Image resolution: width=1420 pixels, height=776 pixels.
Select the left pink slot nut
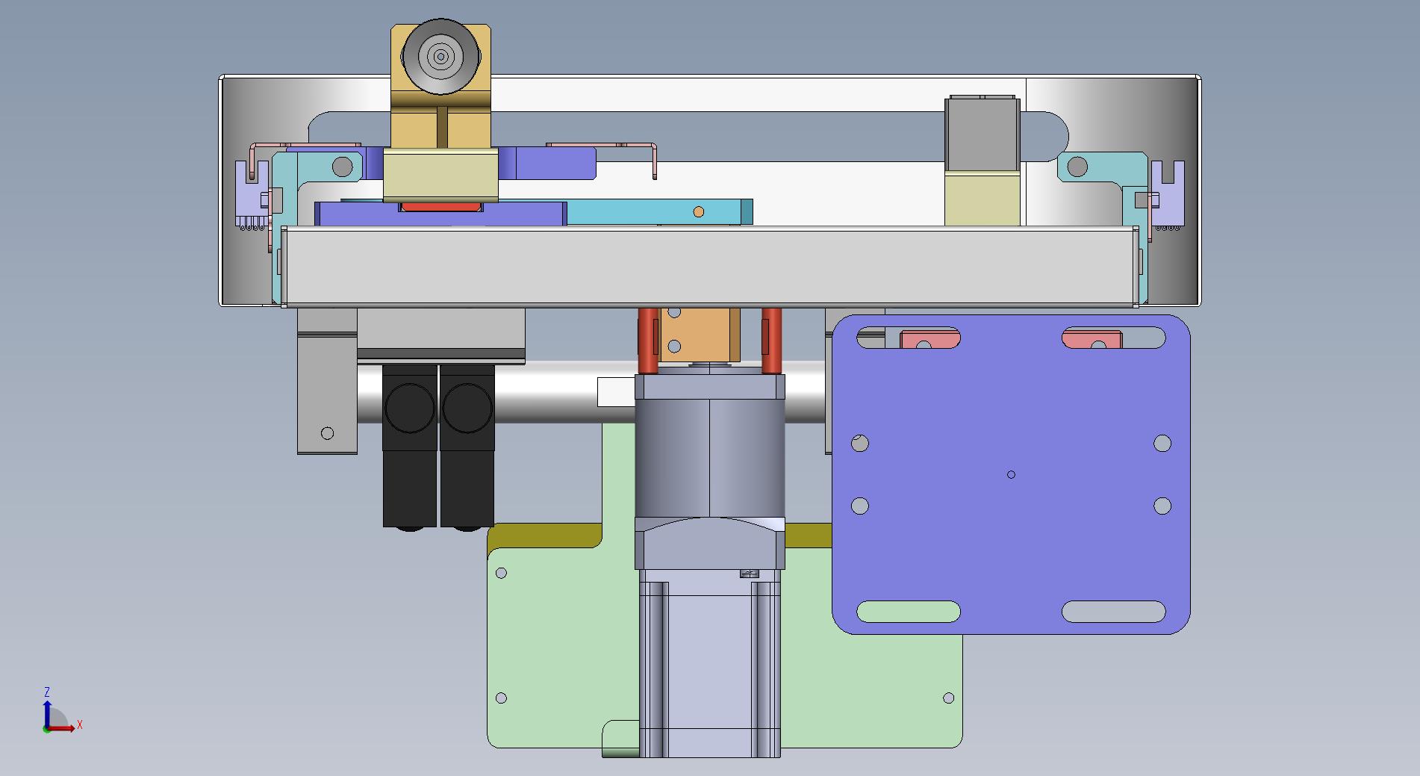(x=929, y=340)
